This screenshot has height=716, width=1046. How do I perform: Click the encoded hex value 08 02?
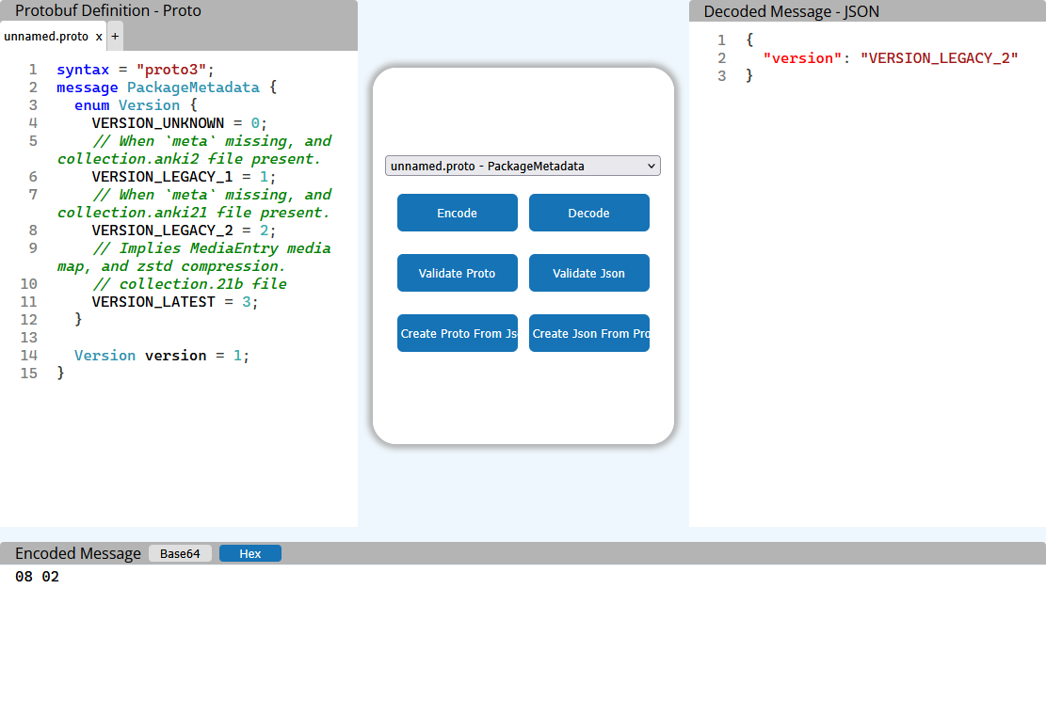[38, 577]
